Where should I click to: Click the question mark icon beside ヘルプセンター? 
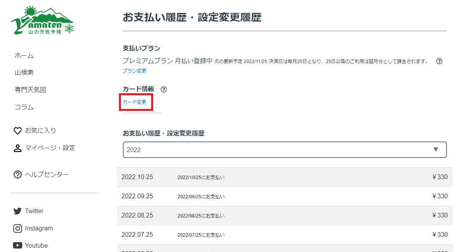(x=17, y=174)
